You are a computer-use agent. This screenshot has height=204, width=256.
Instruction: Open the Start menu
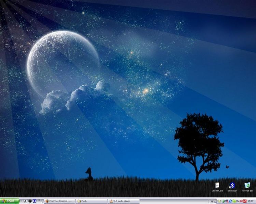coord(10,201)
